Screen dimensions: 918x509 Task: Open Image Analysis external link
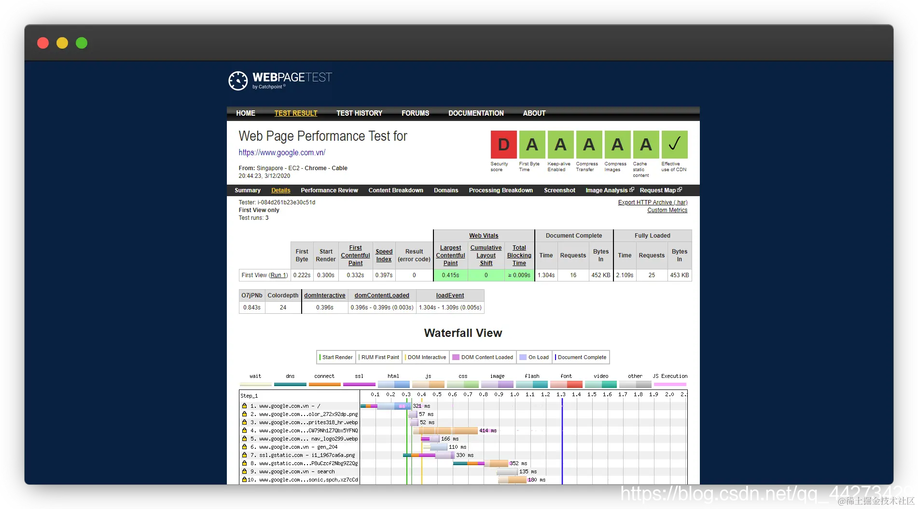click(610, 190)
